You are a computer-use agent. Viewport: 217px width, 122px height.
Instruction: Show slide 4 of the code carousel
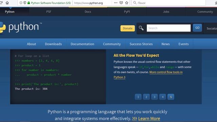pyautogui.click(x=163, y=97)
